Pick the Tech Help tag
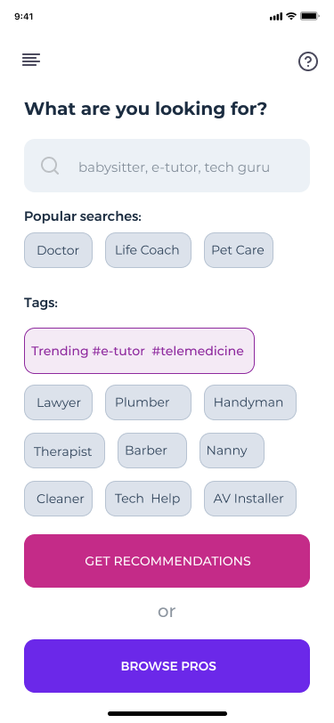Viewport: 334px width, 723px height. (148, 499)
